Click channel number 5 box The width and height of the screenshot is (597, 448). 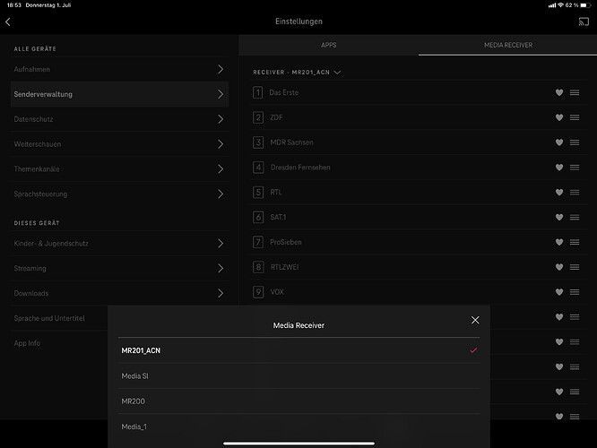click(x=258, y=193)
